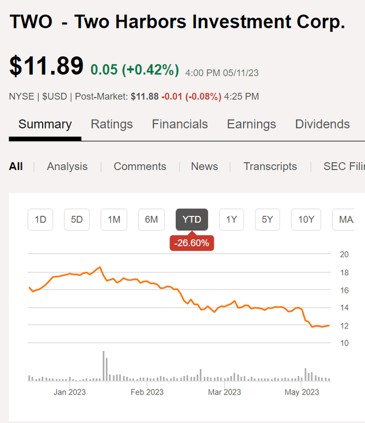Switch chart to 5D range
This screenshot has width=365, height=423.
tap(77, 219)
